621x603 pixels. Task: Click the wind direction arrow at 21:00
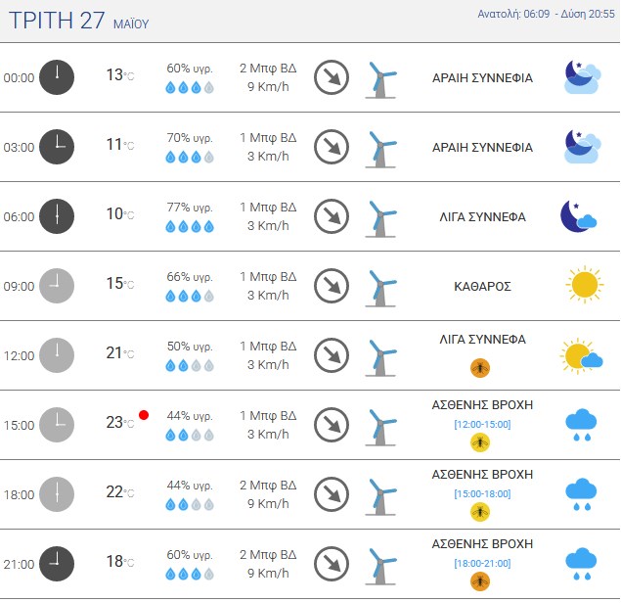pos(332,564)
